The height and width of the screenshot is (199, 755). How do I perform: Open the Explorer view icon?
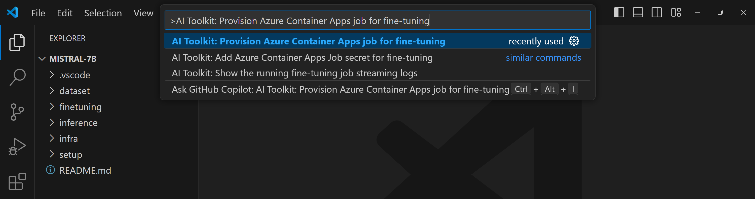(x=17, y=42)
